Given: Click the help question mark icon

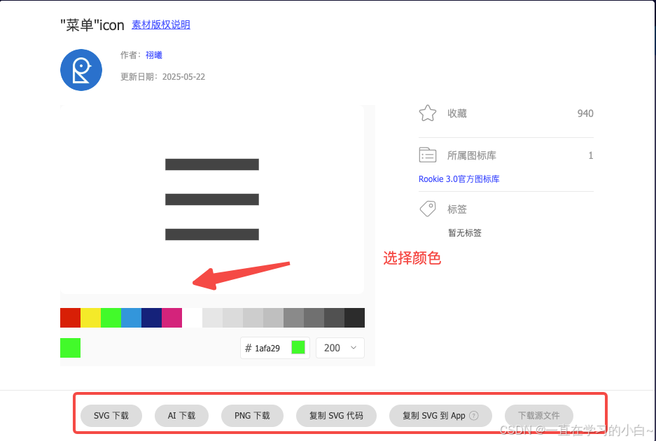Looking at the screenshot, I should click(473, 416).
